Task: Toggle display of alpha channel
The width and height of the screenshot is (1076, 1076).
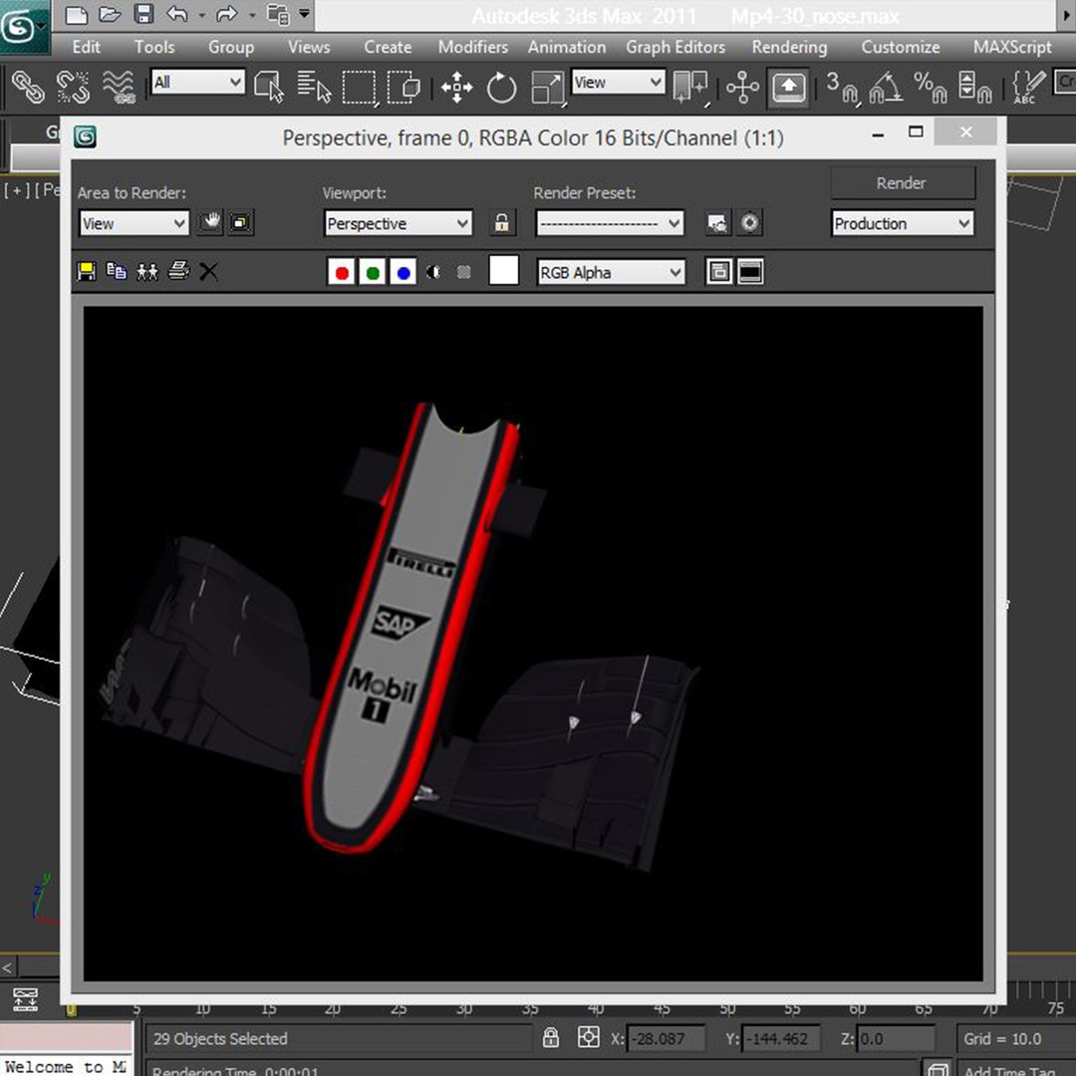Action: (x=433, y=272)
